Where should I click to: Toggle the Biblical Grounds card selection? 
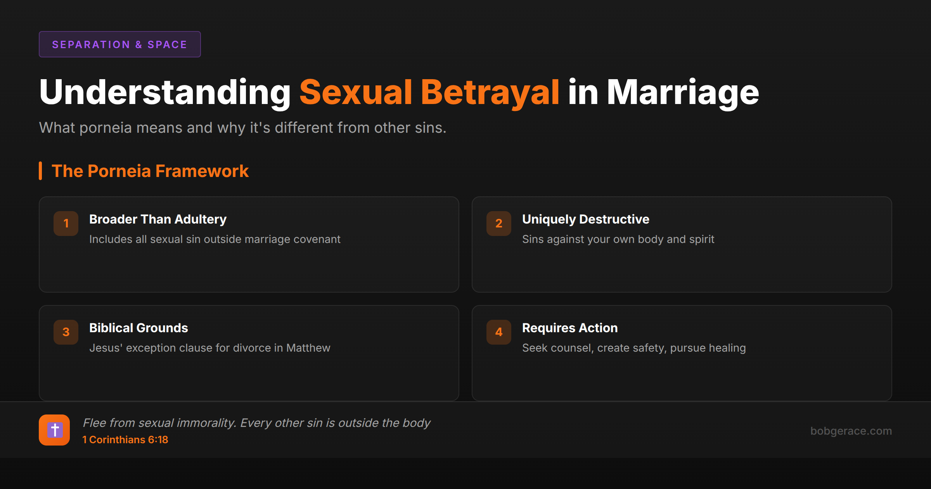click(248, 352)
